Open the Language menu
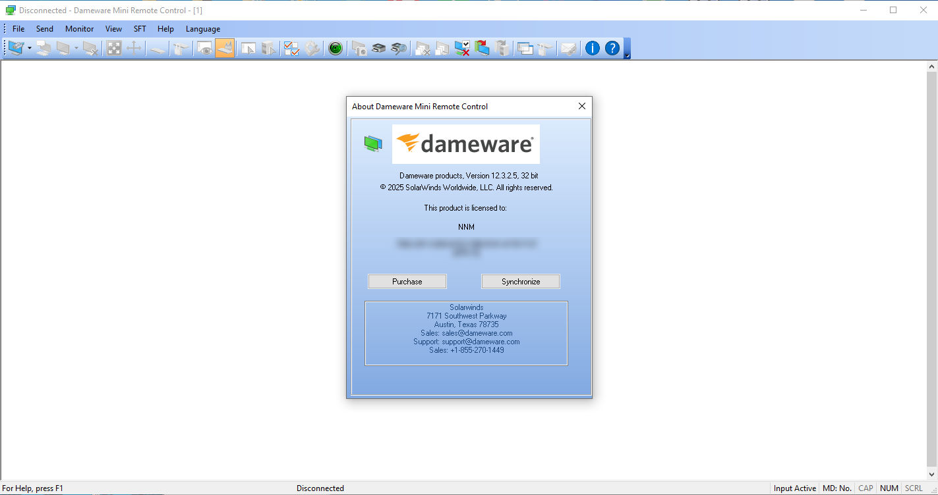Image resolution: width=938 pixels, height=495 pixels. click(x=203, y=29)
